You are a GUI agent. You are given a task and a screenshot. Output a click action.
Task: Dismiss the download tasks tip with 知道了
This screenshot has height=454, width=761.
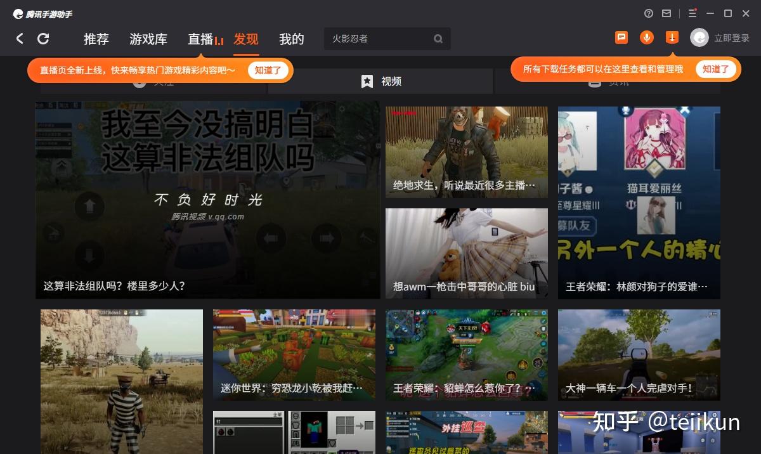click(716, 69)
